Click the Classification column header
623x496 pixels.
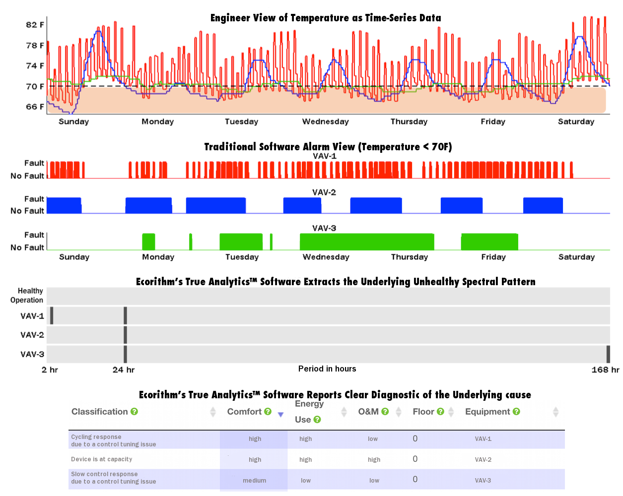pyautogui.click(x=100, y=412)
